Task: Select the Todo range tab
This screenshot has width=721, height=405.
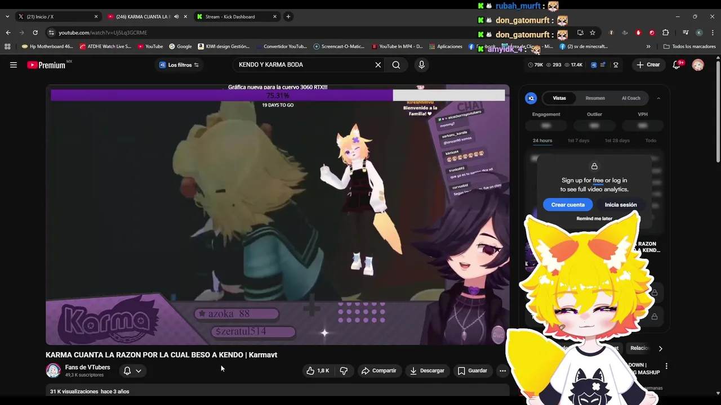Action: point(651,141)
